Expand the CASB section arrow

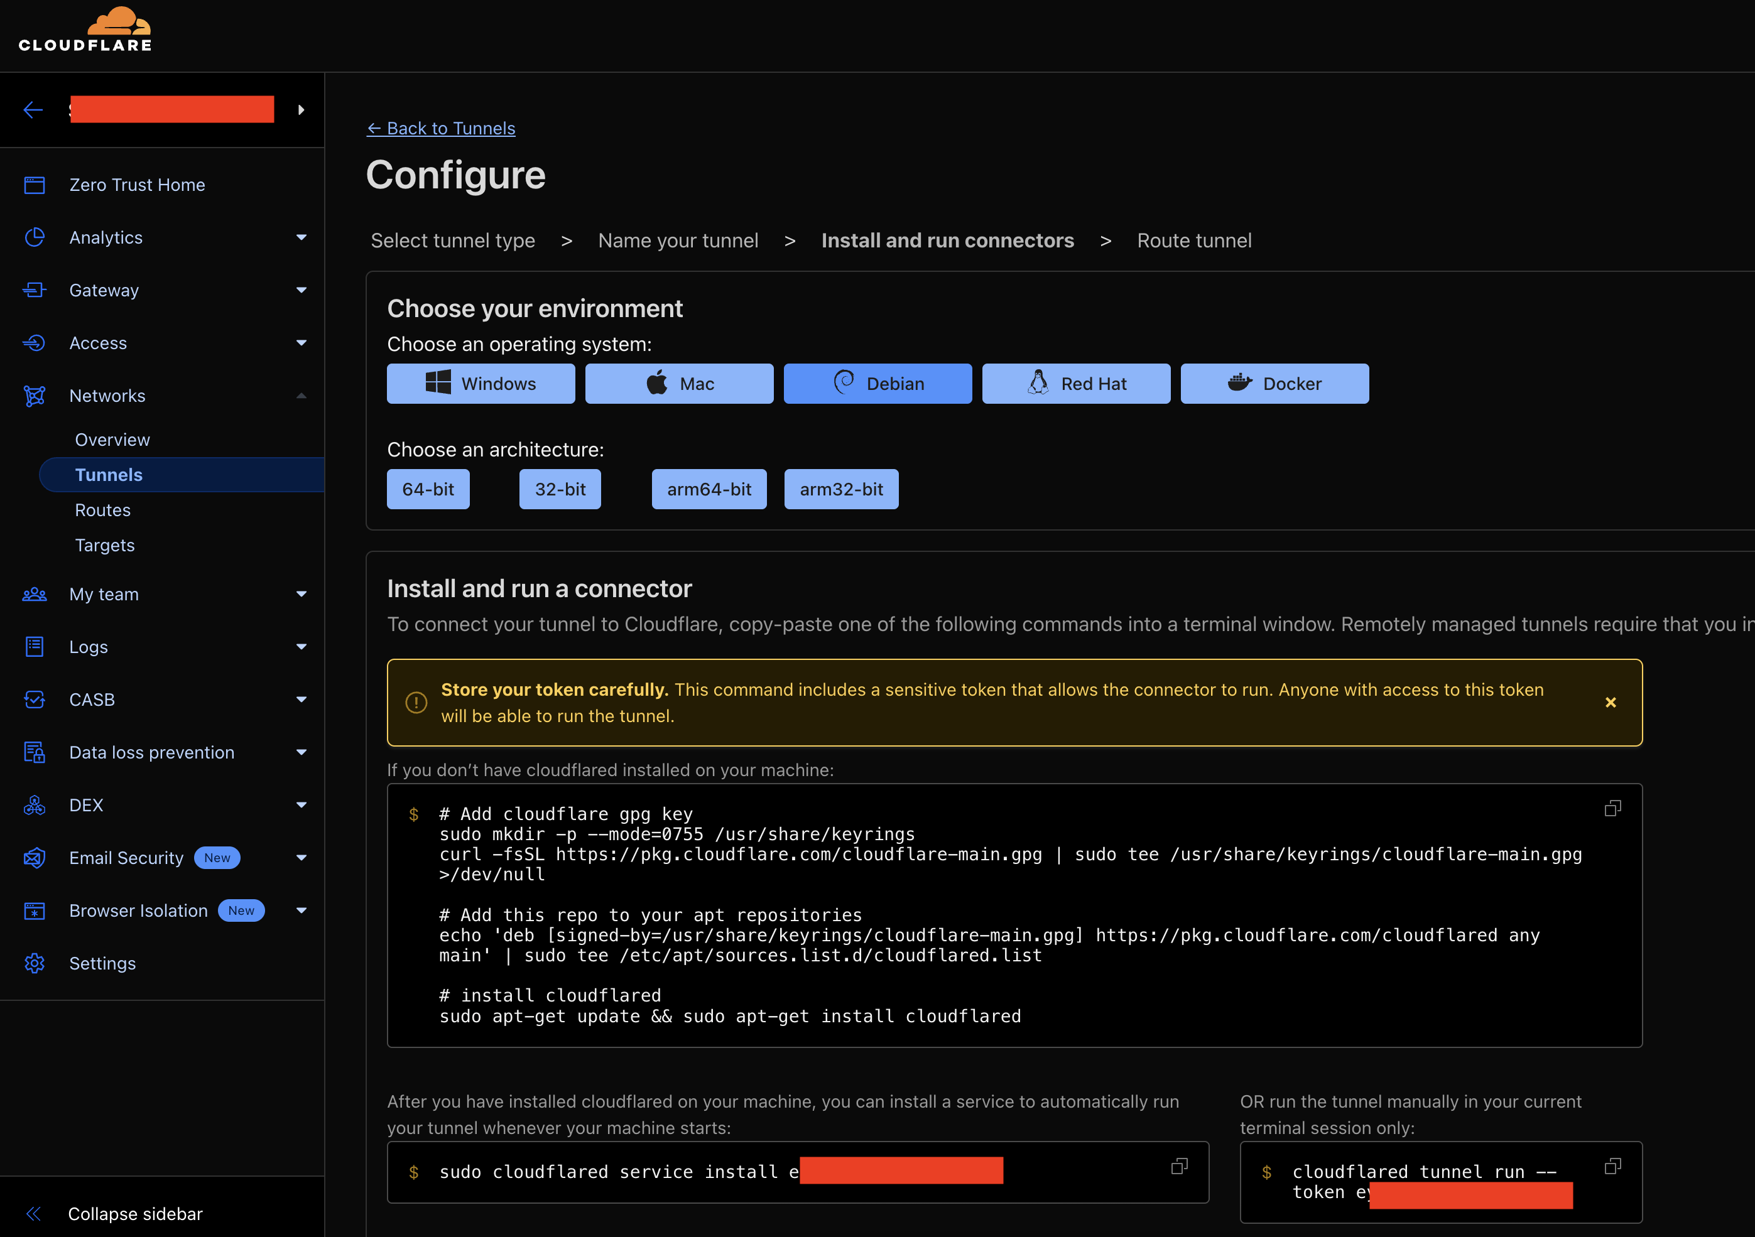[x=301, y=700]
